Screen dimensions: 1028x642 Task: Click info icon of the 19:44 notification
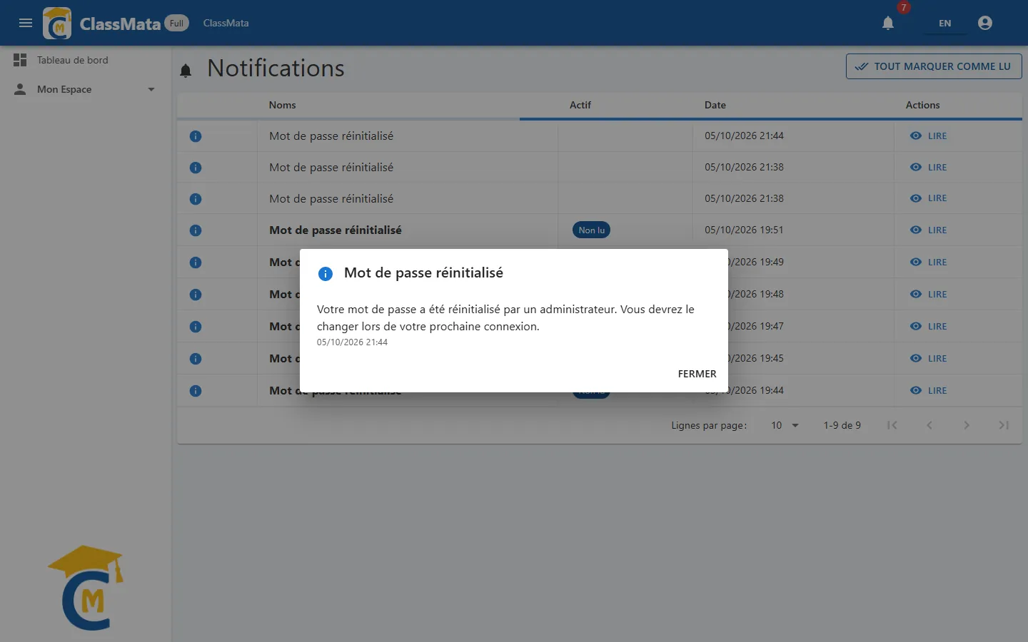[196, 391]
